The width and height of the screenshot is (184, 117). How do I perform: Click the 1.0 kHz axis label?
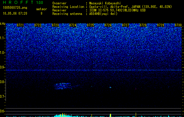[3, 53]
